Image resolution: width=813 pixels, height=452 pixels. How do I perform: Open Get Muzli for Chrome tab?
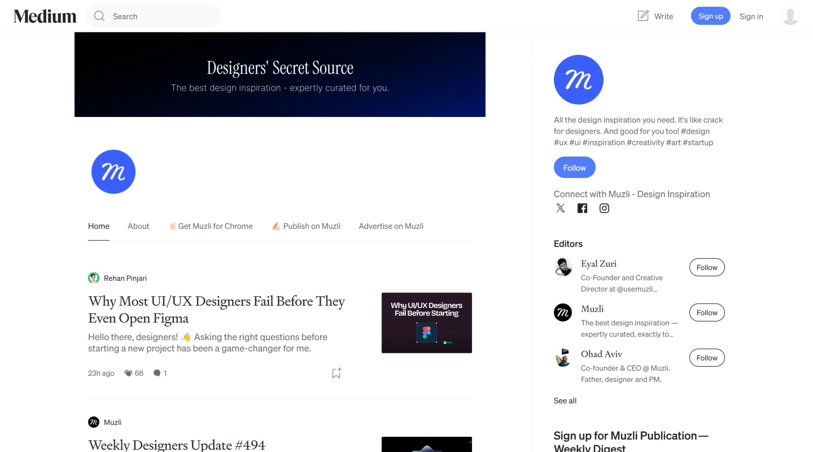tap(211, 226)
